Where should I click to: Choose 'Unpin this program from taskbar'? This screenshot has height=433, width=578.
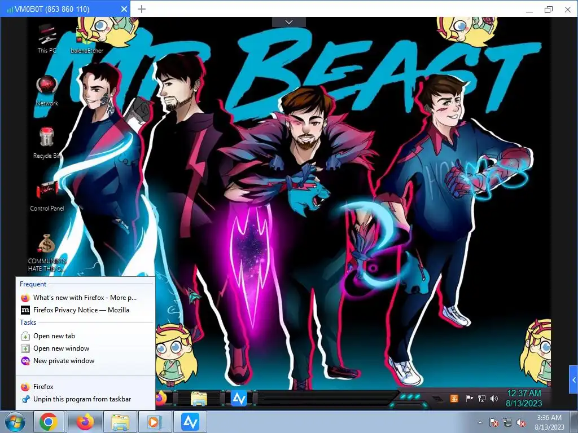click(85, 399)
